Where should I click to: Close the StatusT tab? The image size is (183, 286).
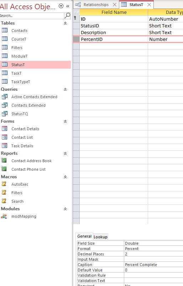(x=149, y=5)
